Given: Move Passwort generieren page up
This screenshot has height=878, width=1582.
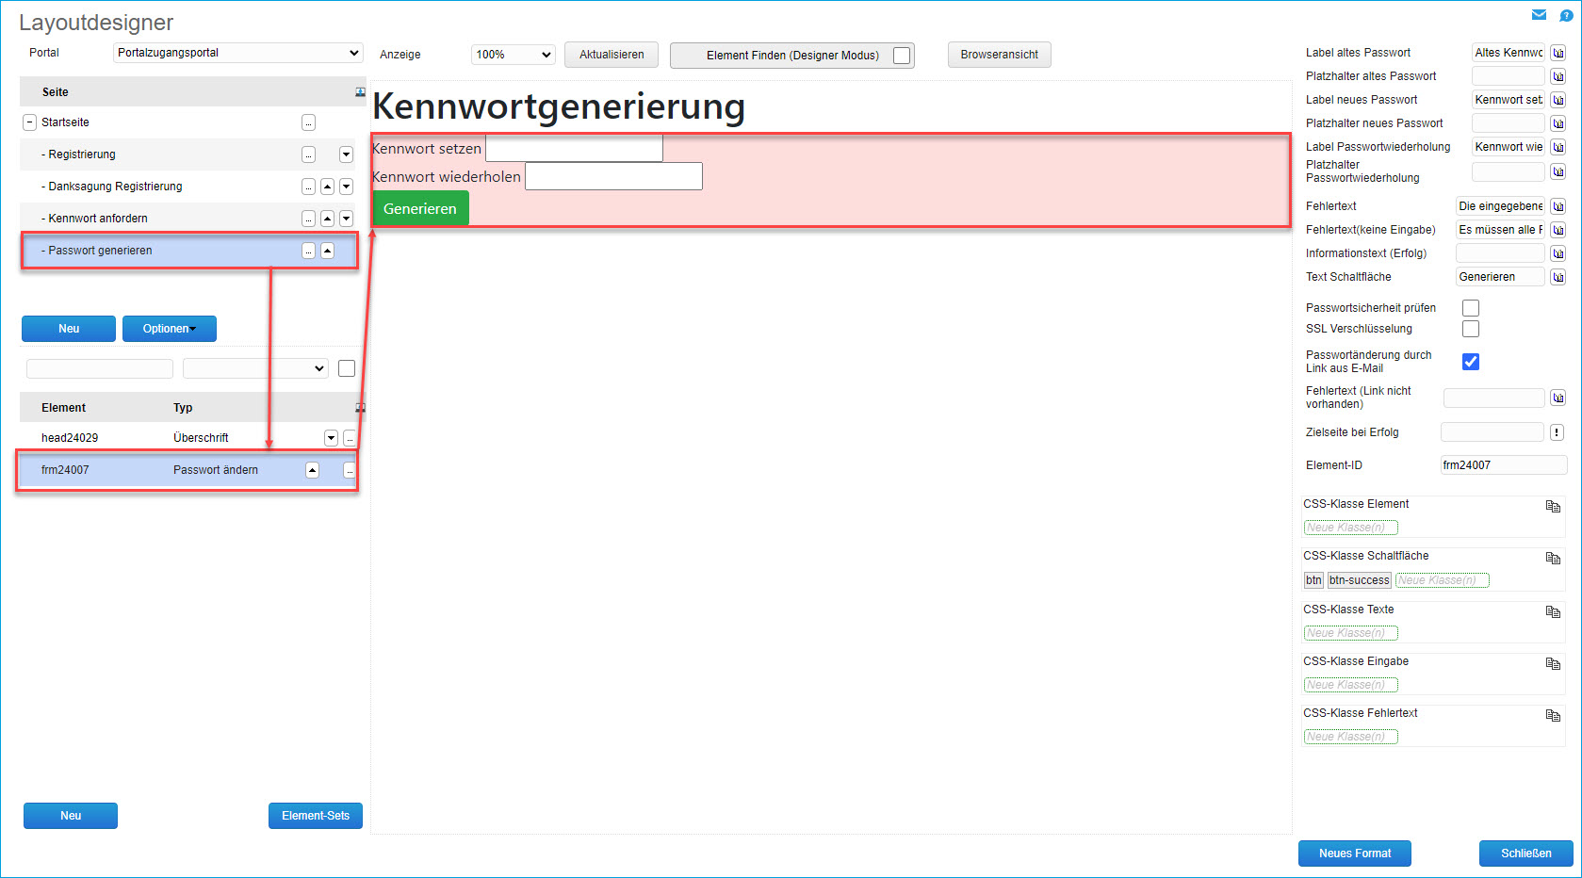Looking at the screenshot, I should pos(327,251).
